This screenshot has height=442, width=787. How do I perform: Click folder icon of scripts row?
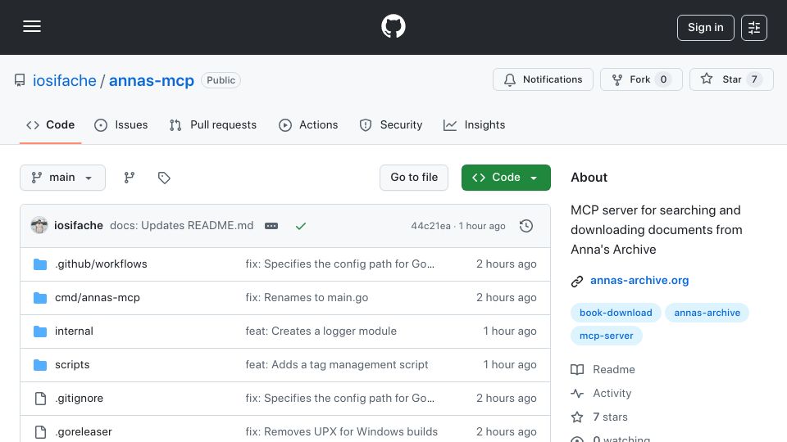click(40, 365)
